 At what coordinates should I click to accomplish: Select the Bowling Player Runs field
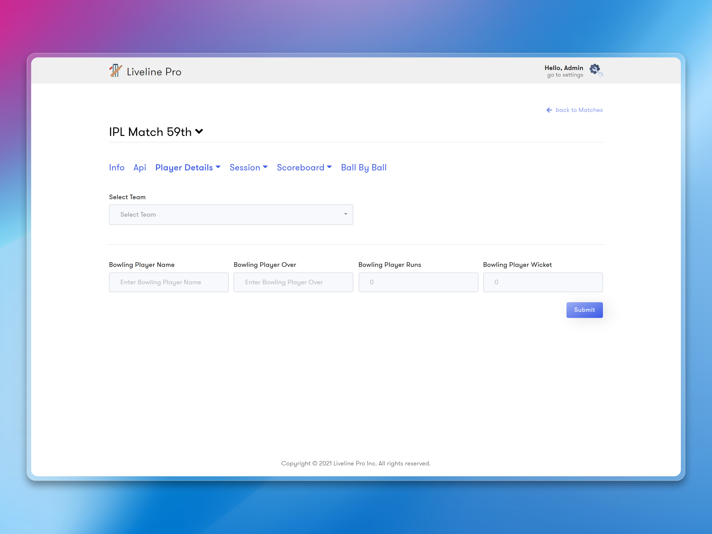[x=418, y=282]
